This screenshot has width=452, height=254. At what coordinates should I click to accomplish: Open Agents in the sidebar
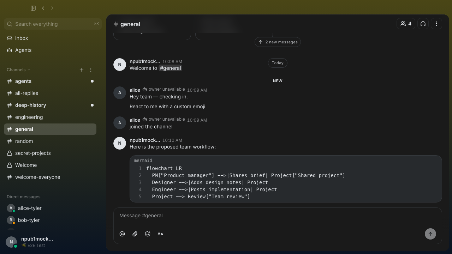(50, 50)
